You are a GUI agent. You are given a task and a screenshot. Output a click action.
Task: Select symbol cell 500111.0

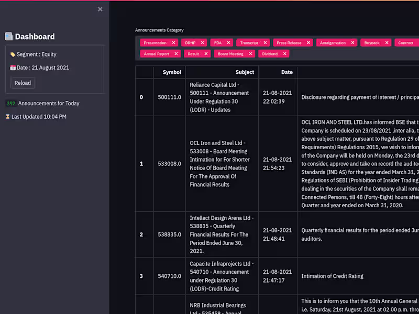point(169,97)
